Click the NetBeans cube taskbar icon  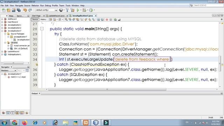[96, 122]
